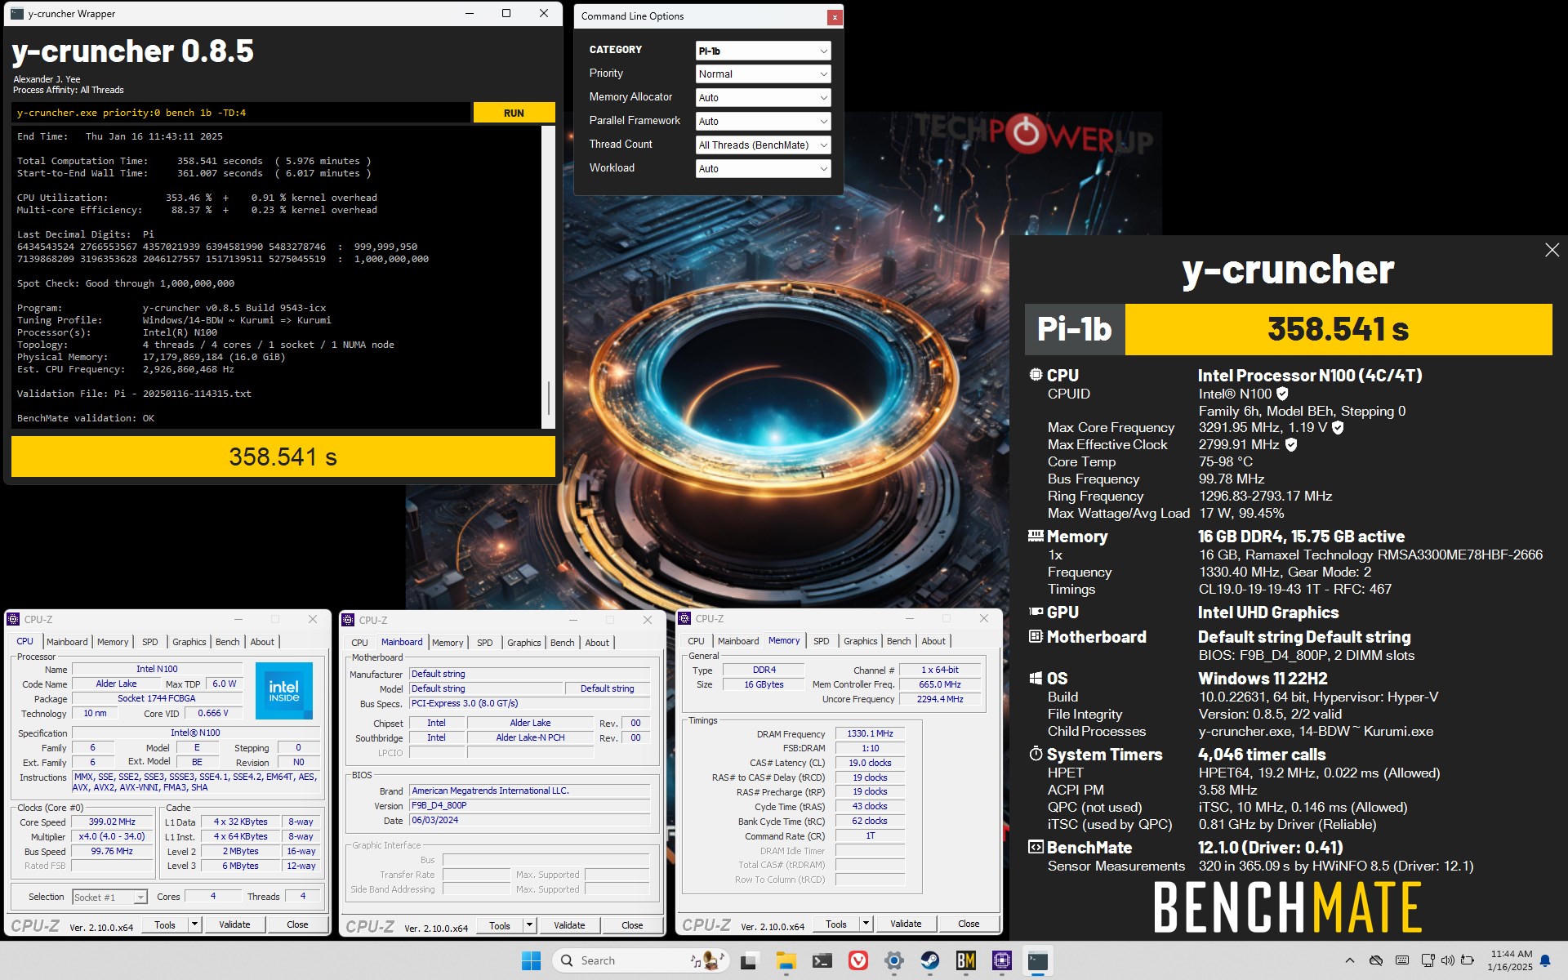The image size is (1568, 980).
Task: Close the Command Line Options dialog
Action: pyautogui.click(x=834, y=16)
